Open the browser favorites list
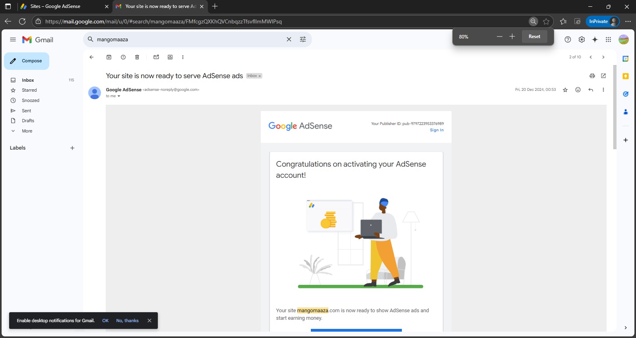The width and height of the screenshot is (636, 338). (563, 21)
